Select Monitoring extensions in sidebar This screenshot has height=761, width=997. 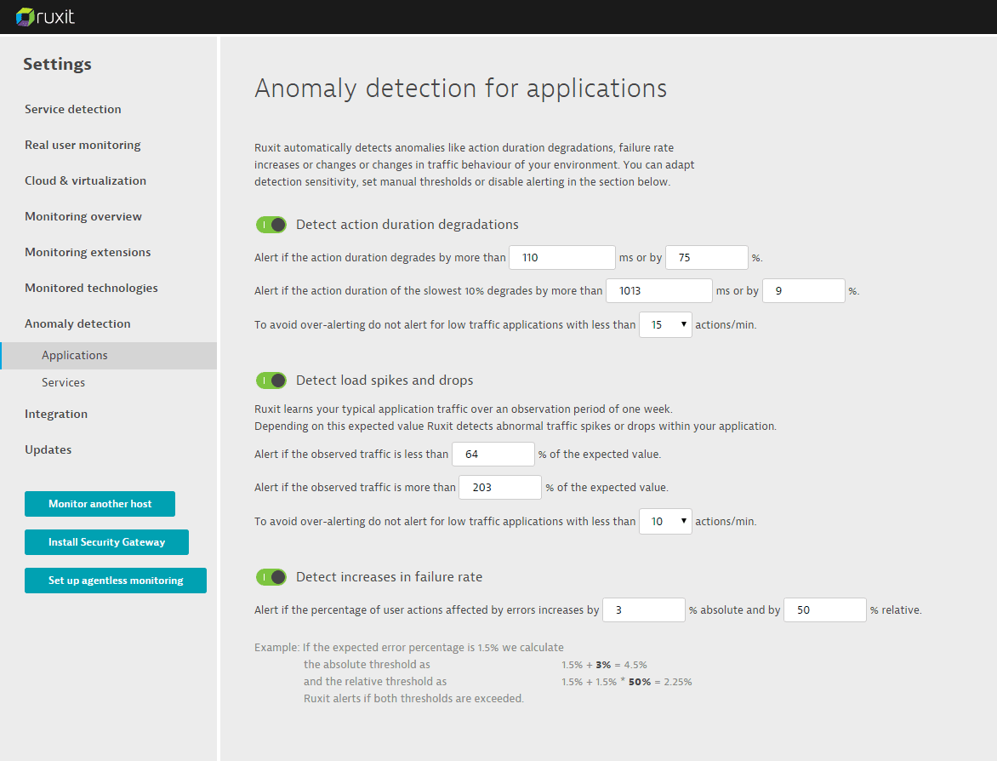88,252
